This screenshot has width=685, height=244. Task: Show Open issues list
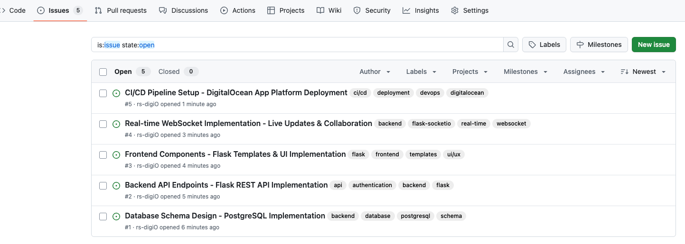click(x=132, y=72)
